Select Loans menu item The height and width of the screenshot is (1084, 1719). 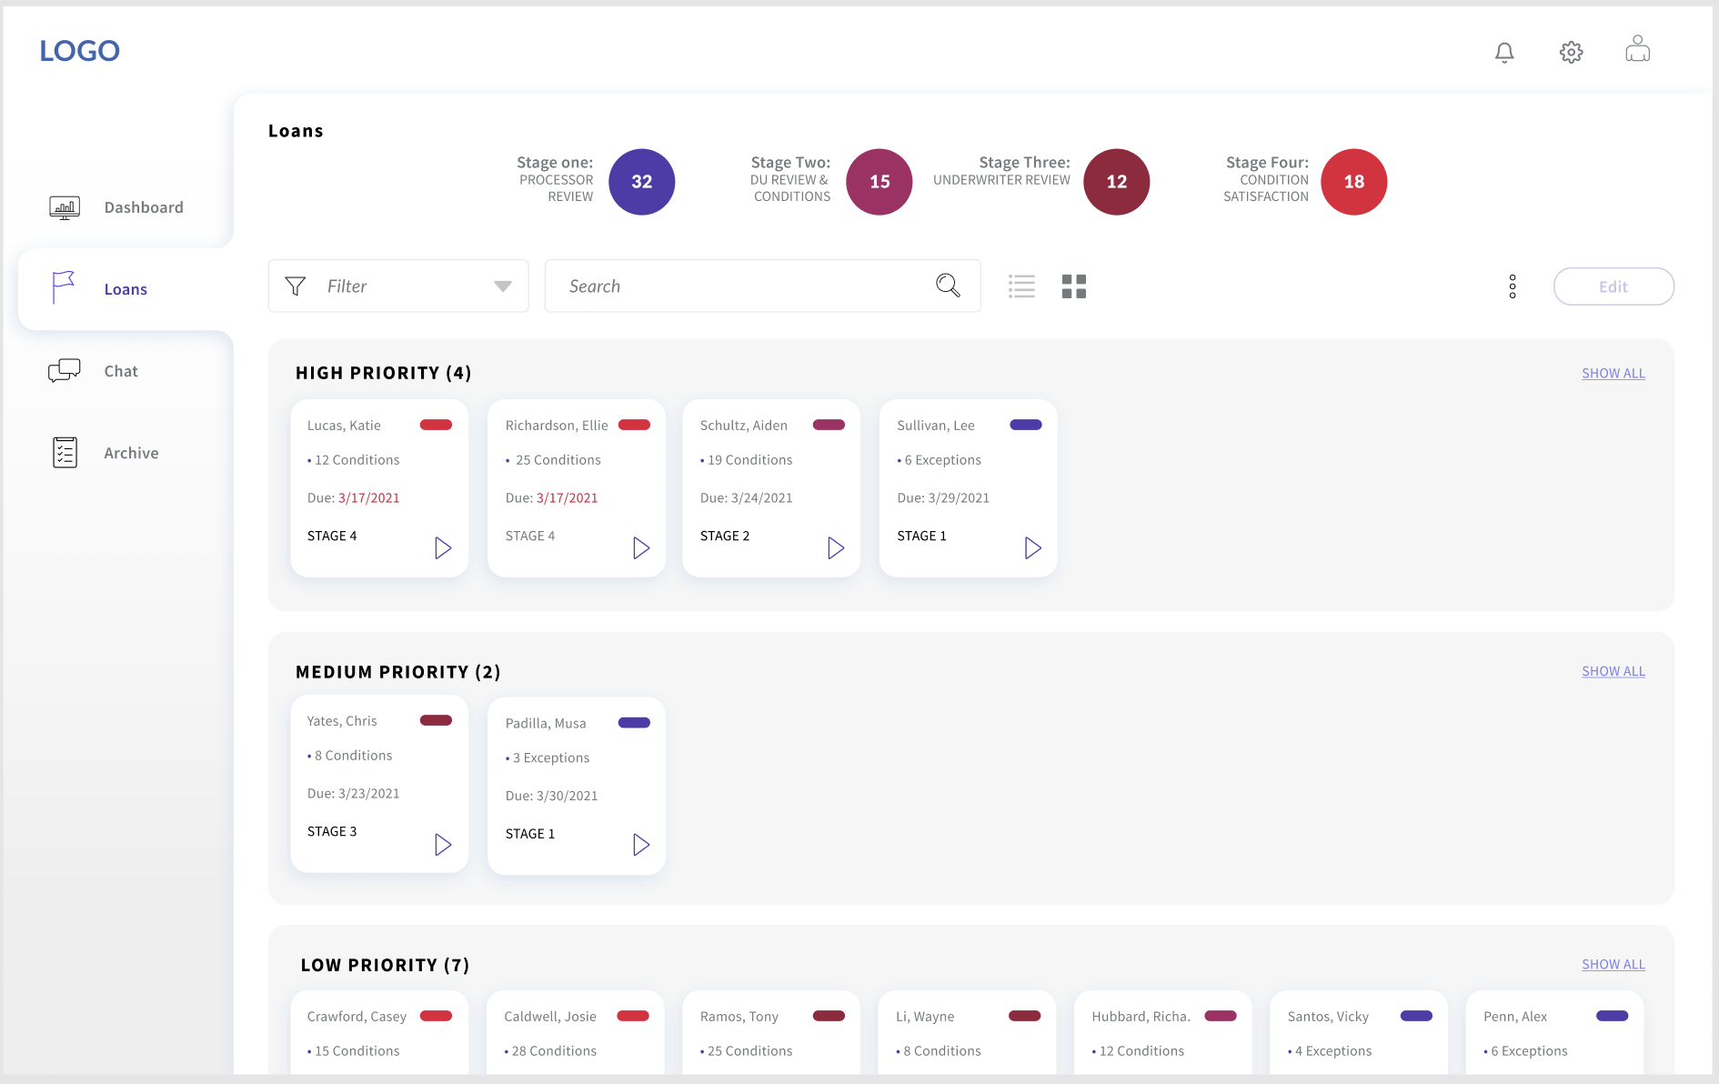[126, 289]
